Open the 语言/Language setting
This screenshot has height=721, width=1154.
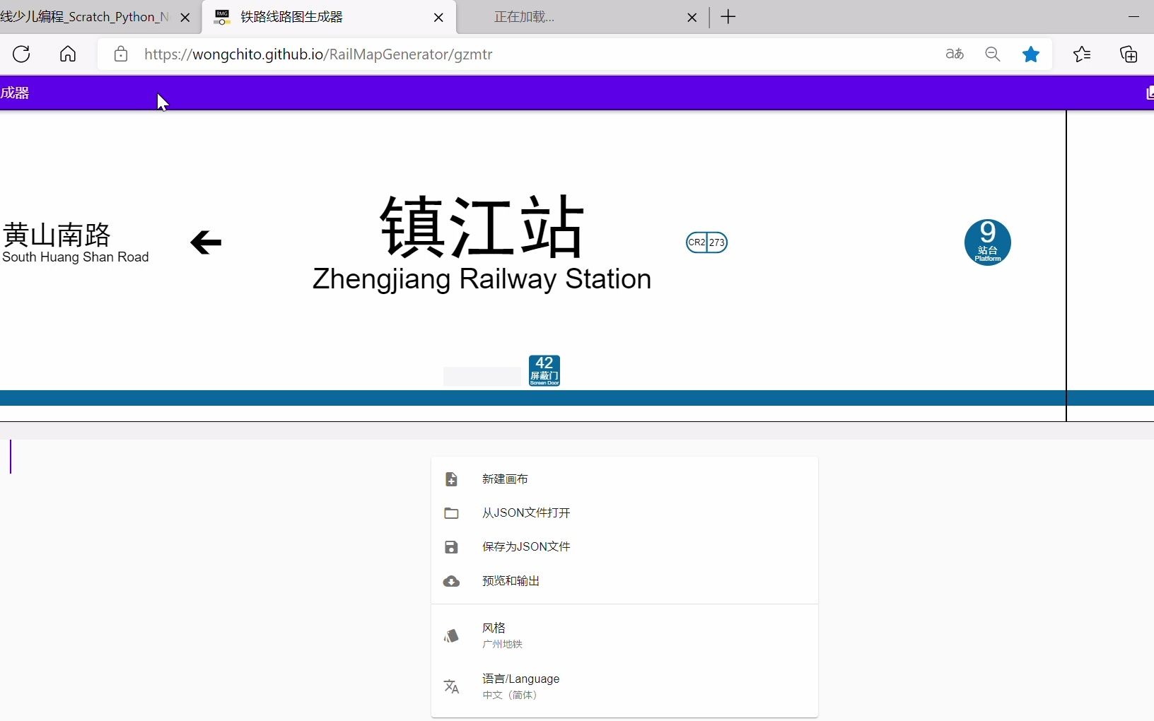624,686
